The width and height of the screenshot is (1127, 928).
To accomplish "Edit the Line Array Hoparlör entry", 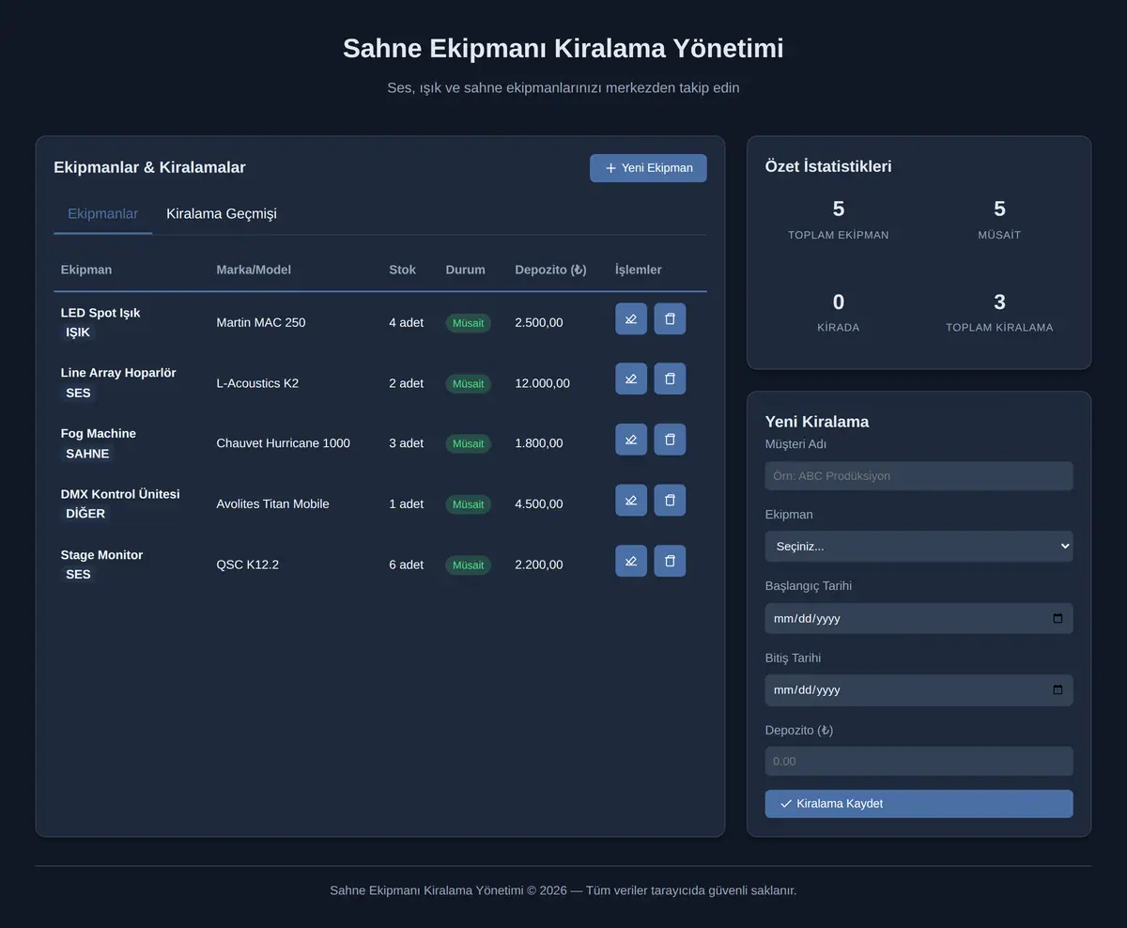I will click(631, 379).
